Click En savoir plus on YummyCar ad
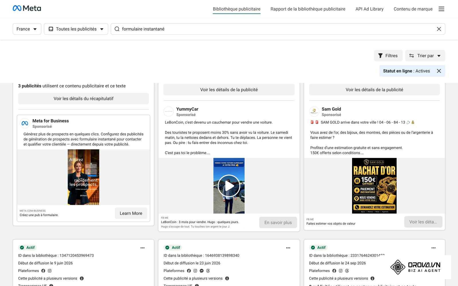This screenshot has width=458, height=286. pos(278,223)
